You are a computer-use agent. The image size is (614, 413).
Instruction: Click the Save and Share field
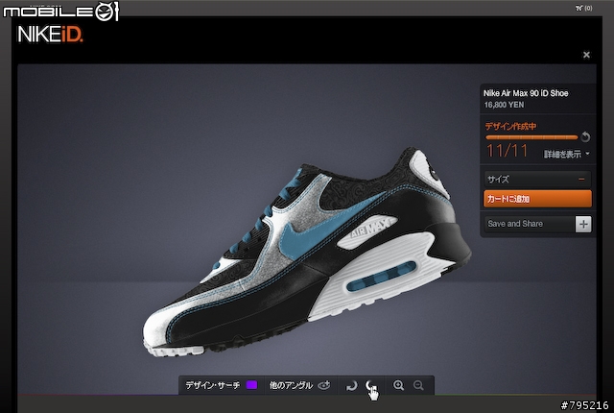(x=530, y=224)
